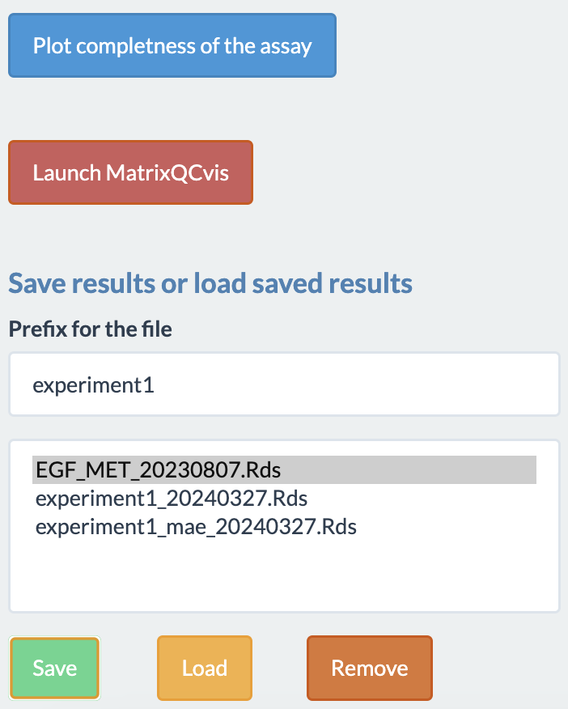Open the red MatrixQCvis launcher button
This screenshot has height=709, width=568.
point(130,172)
